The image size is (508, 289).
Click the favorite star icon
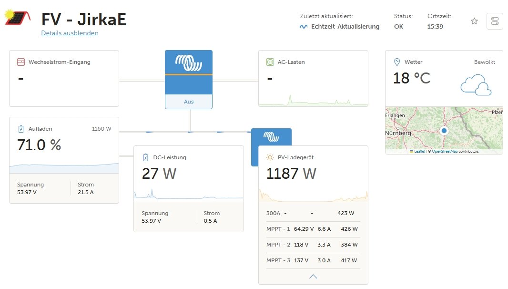pos(474,21)
